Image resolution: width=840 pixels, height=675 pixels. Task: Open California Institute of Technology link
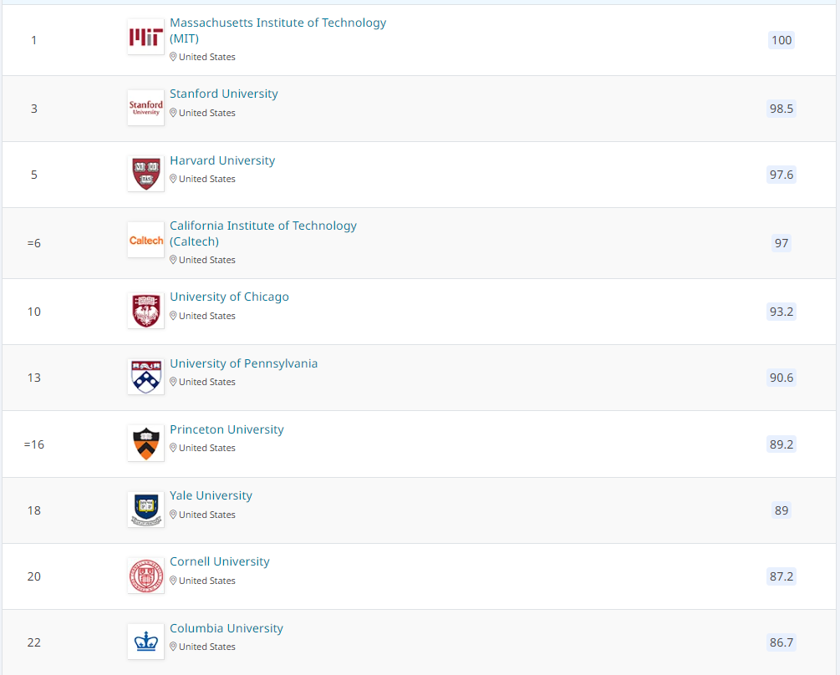click(x=263, y=226)
